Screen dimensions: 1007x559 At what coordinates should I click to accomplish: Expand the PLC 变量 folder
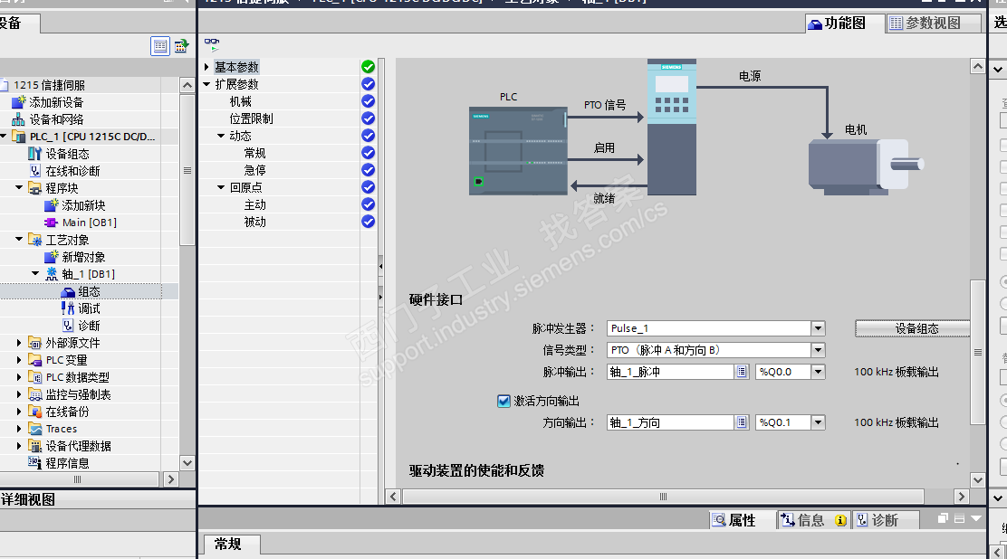19,360
